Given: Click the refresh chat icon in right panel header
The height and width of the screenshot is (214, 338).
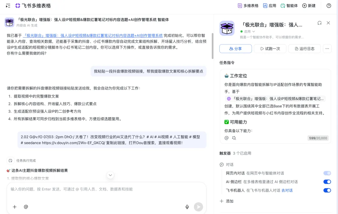Looking at the screenshot, I should [320, 23].
